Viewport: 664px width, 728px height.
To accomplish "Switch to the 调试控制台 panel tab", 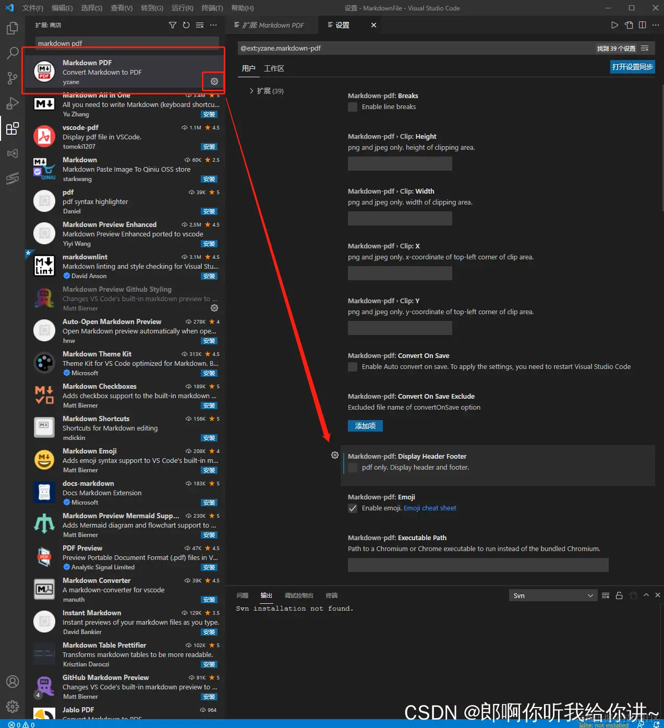I will (299, 595).
